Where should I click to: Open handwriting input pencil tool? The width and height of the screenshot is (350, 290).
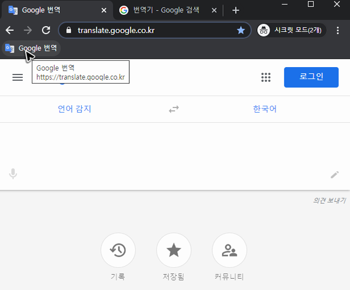(x=335, y=175)
